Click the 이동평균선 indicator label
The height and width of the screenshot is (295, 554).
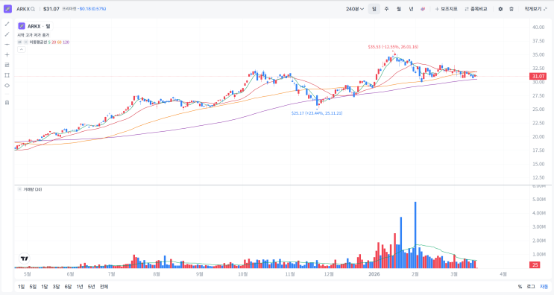[x=38, y=42]
